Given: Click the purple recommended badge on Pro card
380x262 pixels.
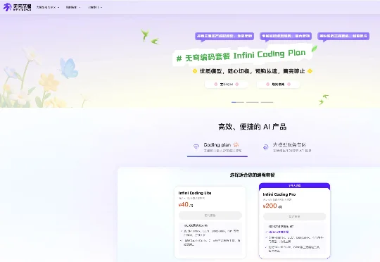Looking at the screenshot, I should click(x=294, y=186).
